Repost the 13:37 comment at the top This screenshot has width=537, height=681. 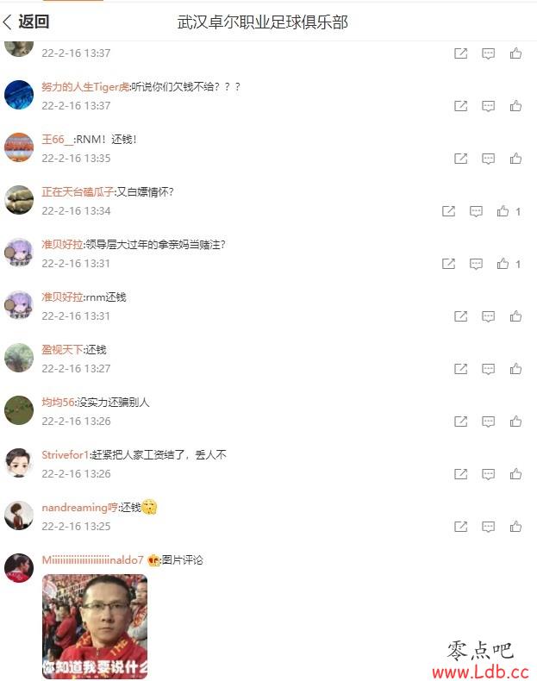point(460,53)
